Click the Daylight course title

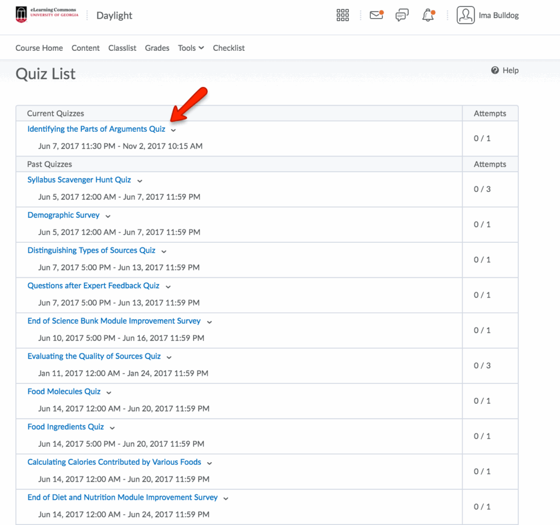tap(114, 15)
